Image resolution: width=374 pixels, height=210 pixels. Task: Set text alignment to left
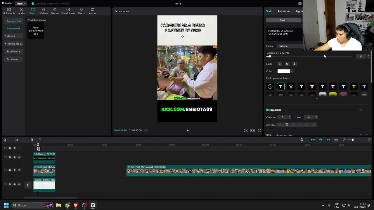(x=280, y=125)
